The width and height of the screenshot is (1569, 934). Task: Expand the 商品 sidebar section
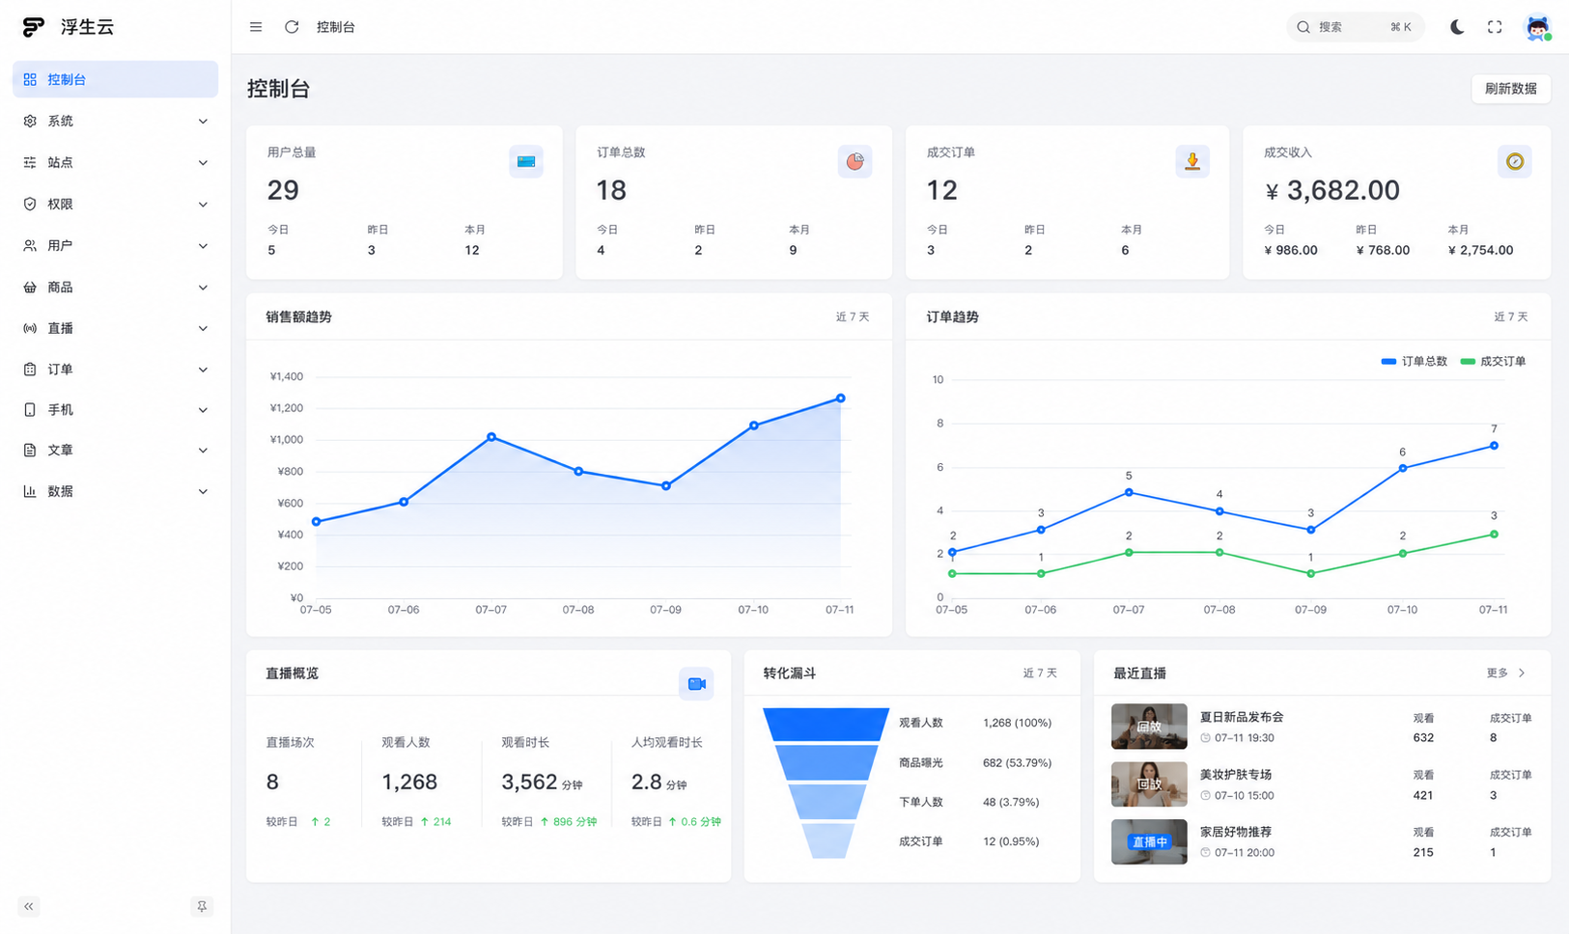(x=115, y=287)
